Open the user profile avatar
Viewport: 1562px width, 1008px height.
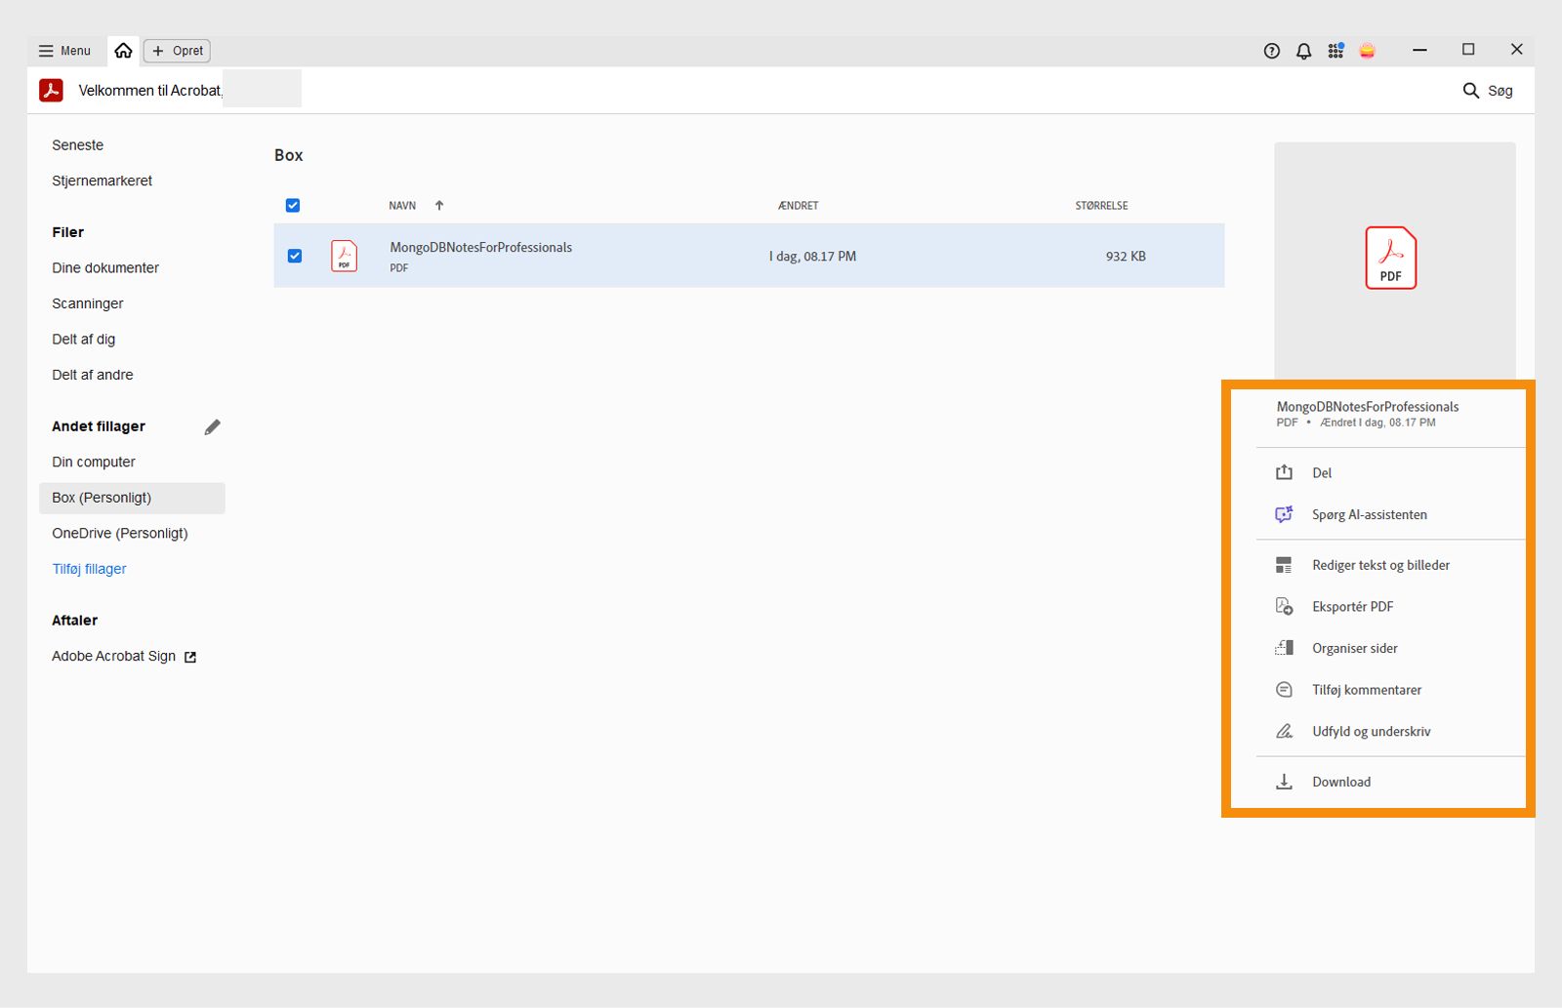point(1368,51)
